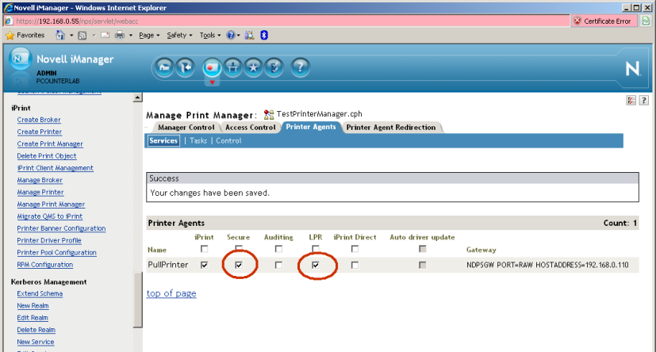Click the Novell N logo

pyautogui.click(x=632, y=68)
